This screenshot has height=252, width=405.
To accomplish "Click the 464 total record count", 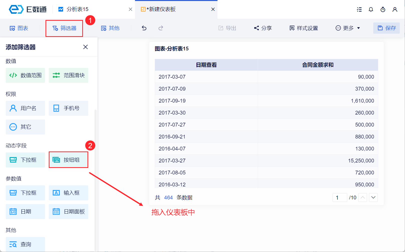I will [168, 198].
